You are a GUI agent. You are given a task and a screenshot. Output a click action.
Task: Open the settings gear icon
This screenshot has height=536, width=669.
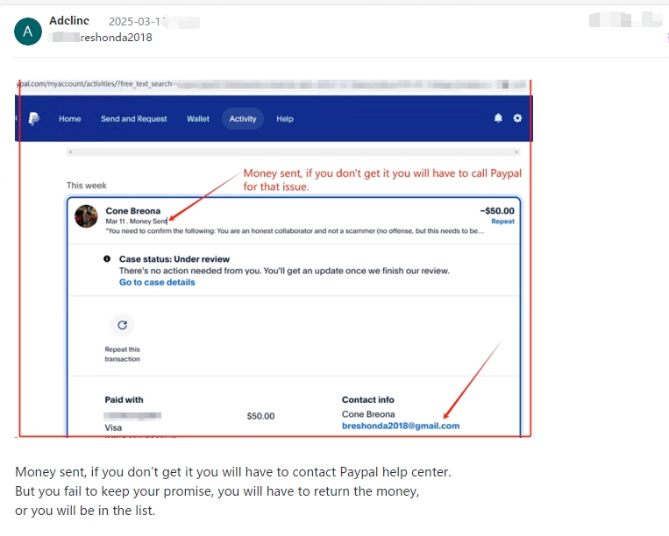click(517, 118)
